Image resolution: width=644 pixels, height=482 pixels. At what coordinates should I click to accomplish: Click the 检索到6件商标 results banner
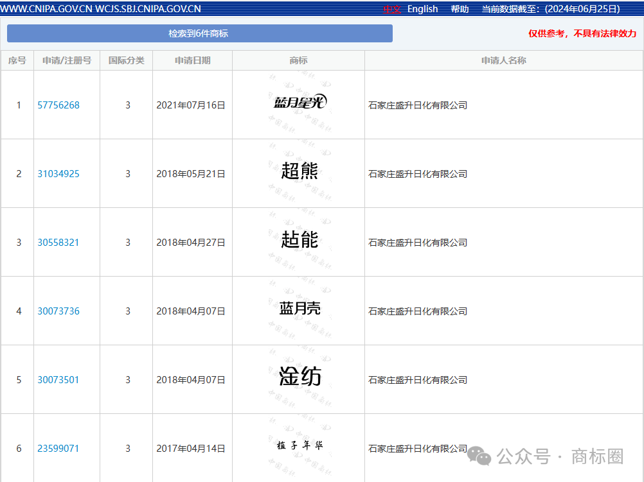200,33
